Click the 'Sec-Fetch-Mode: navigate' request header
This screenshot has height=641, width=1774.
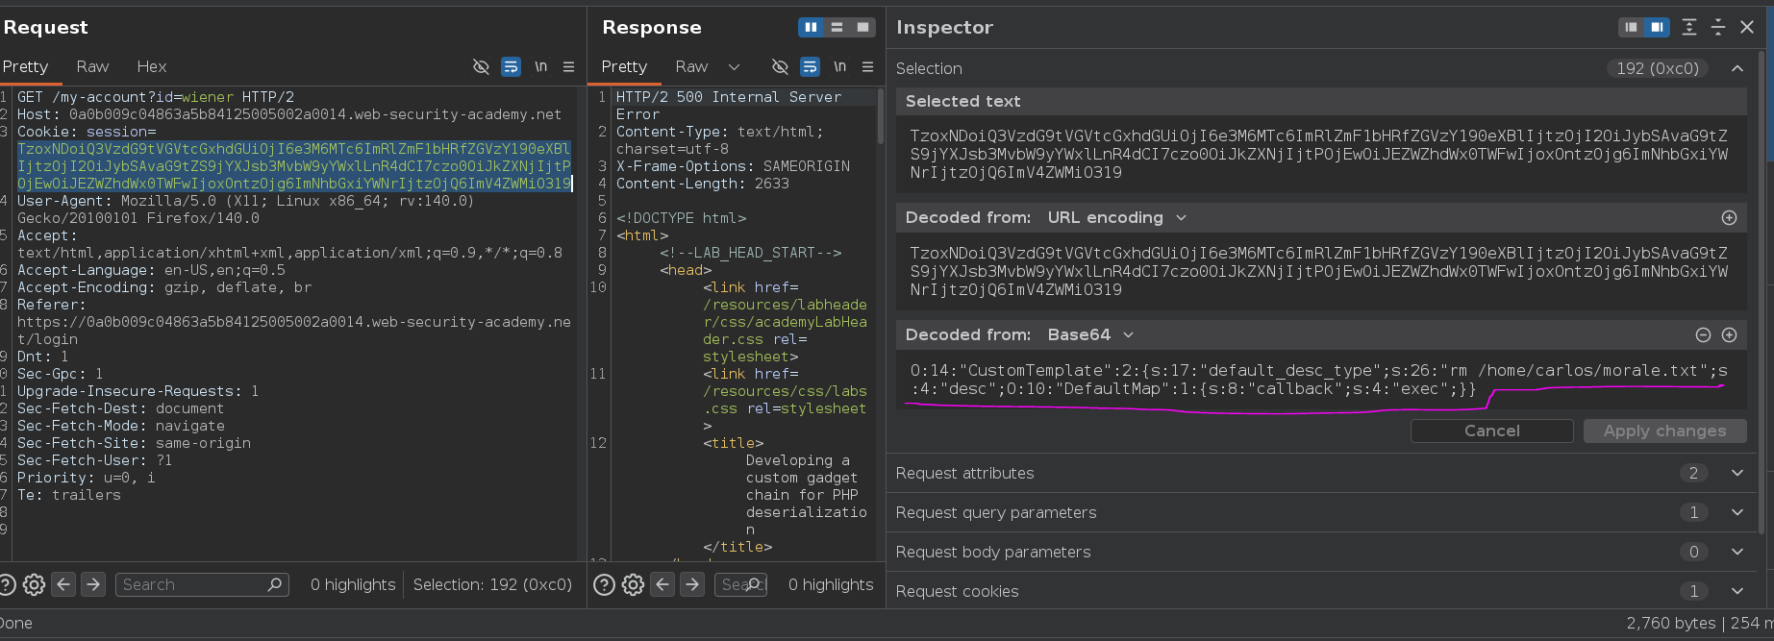pyautogui.click(x=121, y=426)
